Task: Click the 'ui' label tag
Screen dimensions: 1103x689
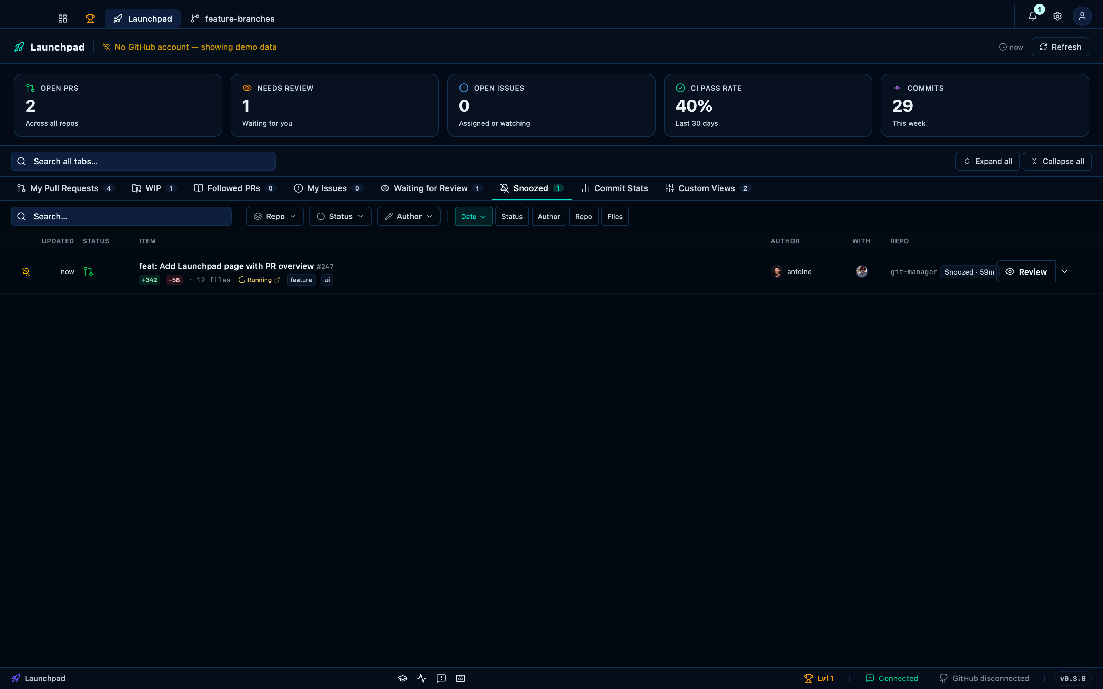Action: (327, 280)
